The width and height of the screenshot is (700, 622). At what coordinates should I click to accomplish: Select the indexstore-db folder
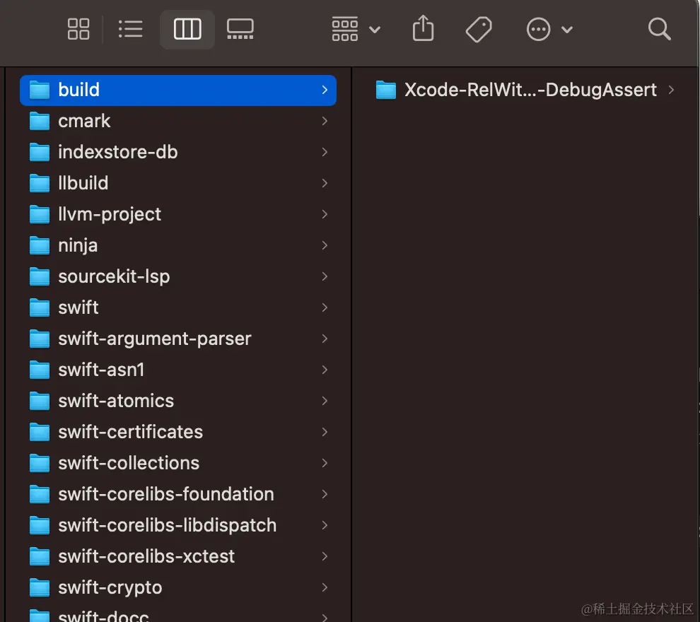(178, 152)
